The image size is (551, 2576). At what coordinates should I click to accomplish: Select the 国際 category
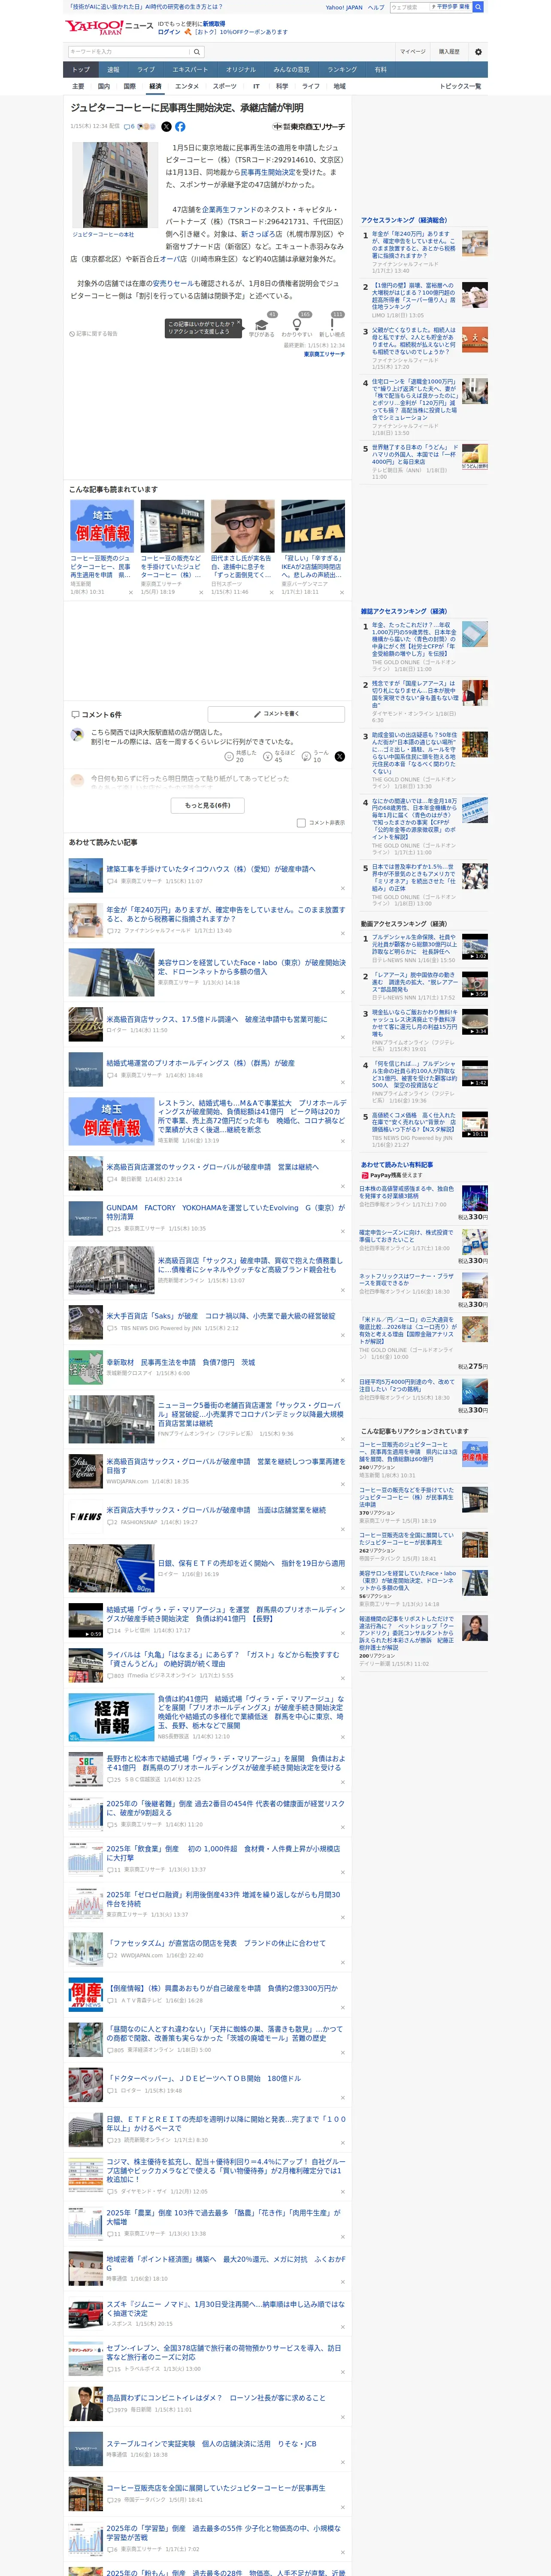coord(129,87)
